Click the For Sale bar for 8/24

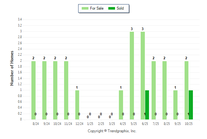(x=33, y=90)
